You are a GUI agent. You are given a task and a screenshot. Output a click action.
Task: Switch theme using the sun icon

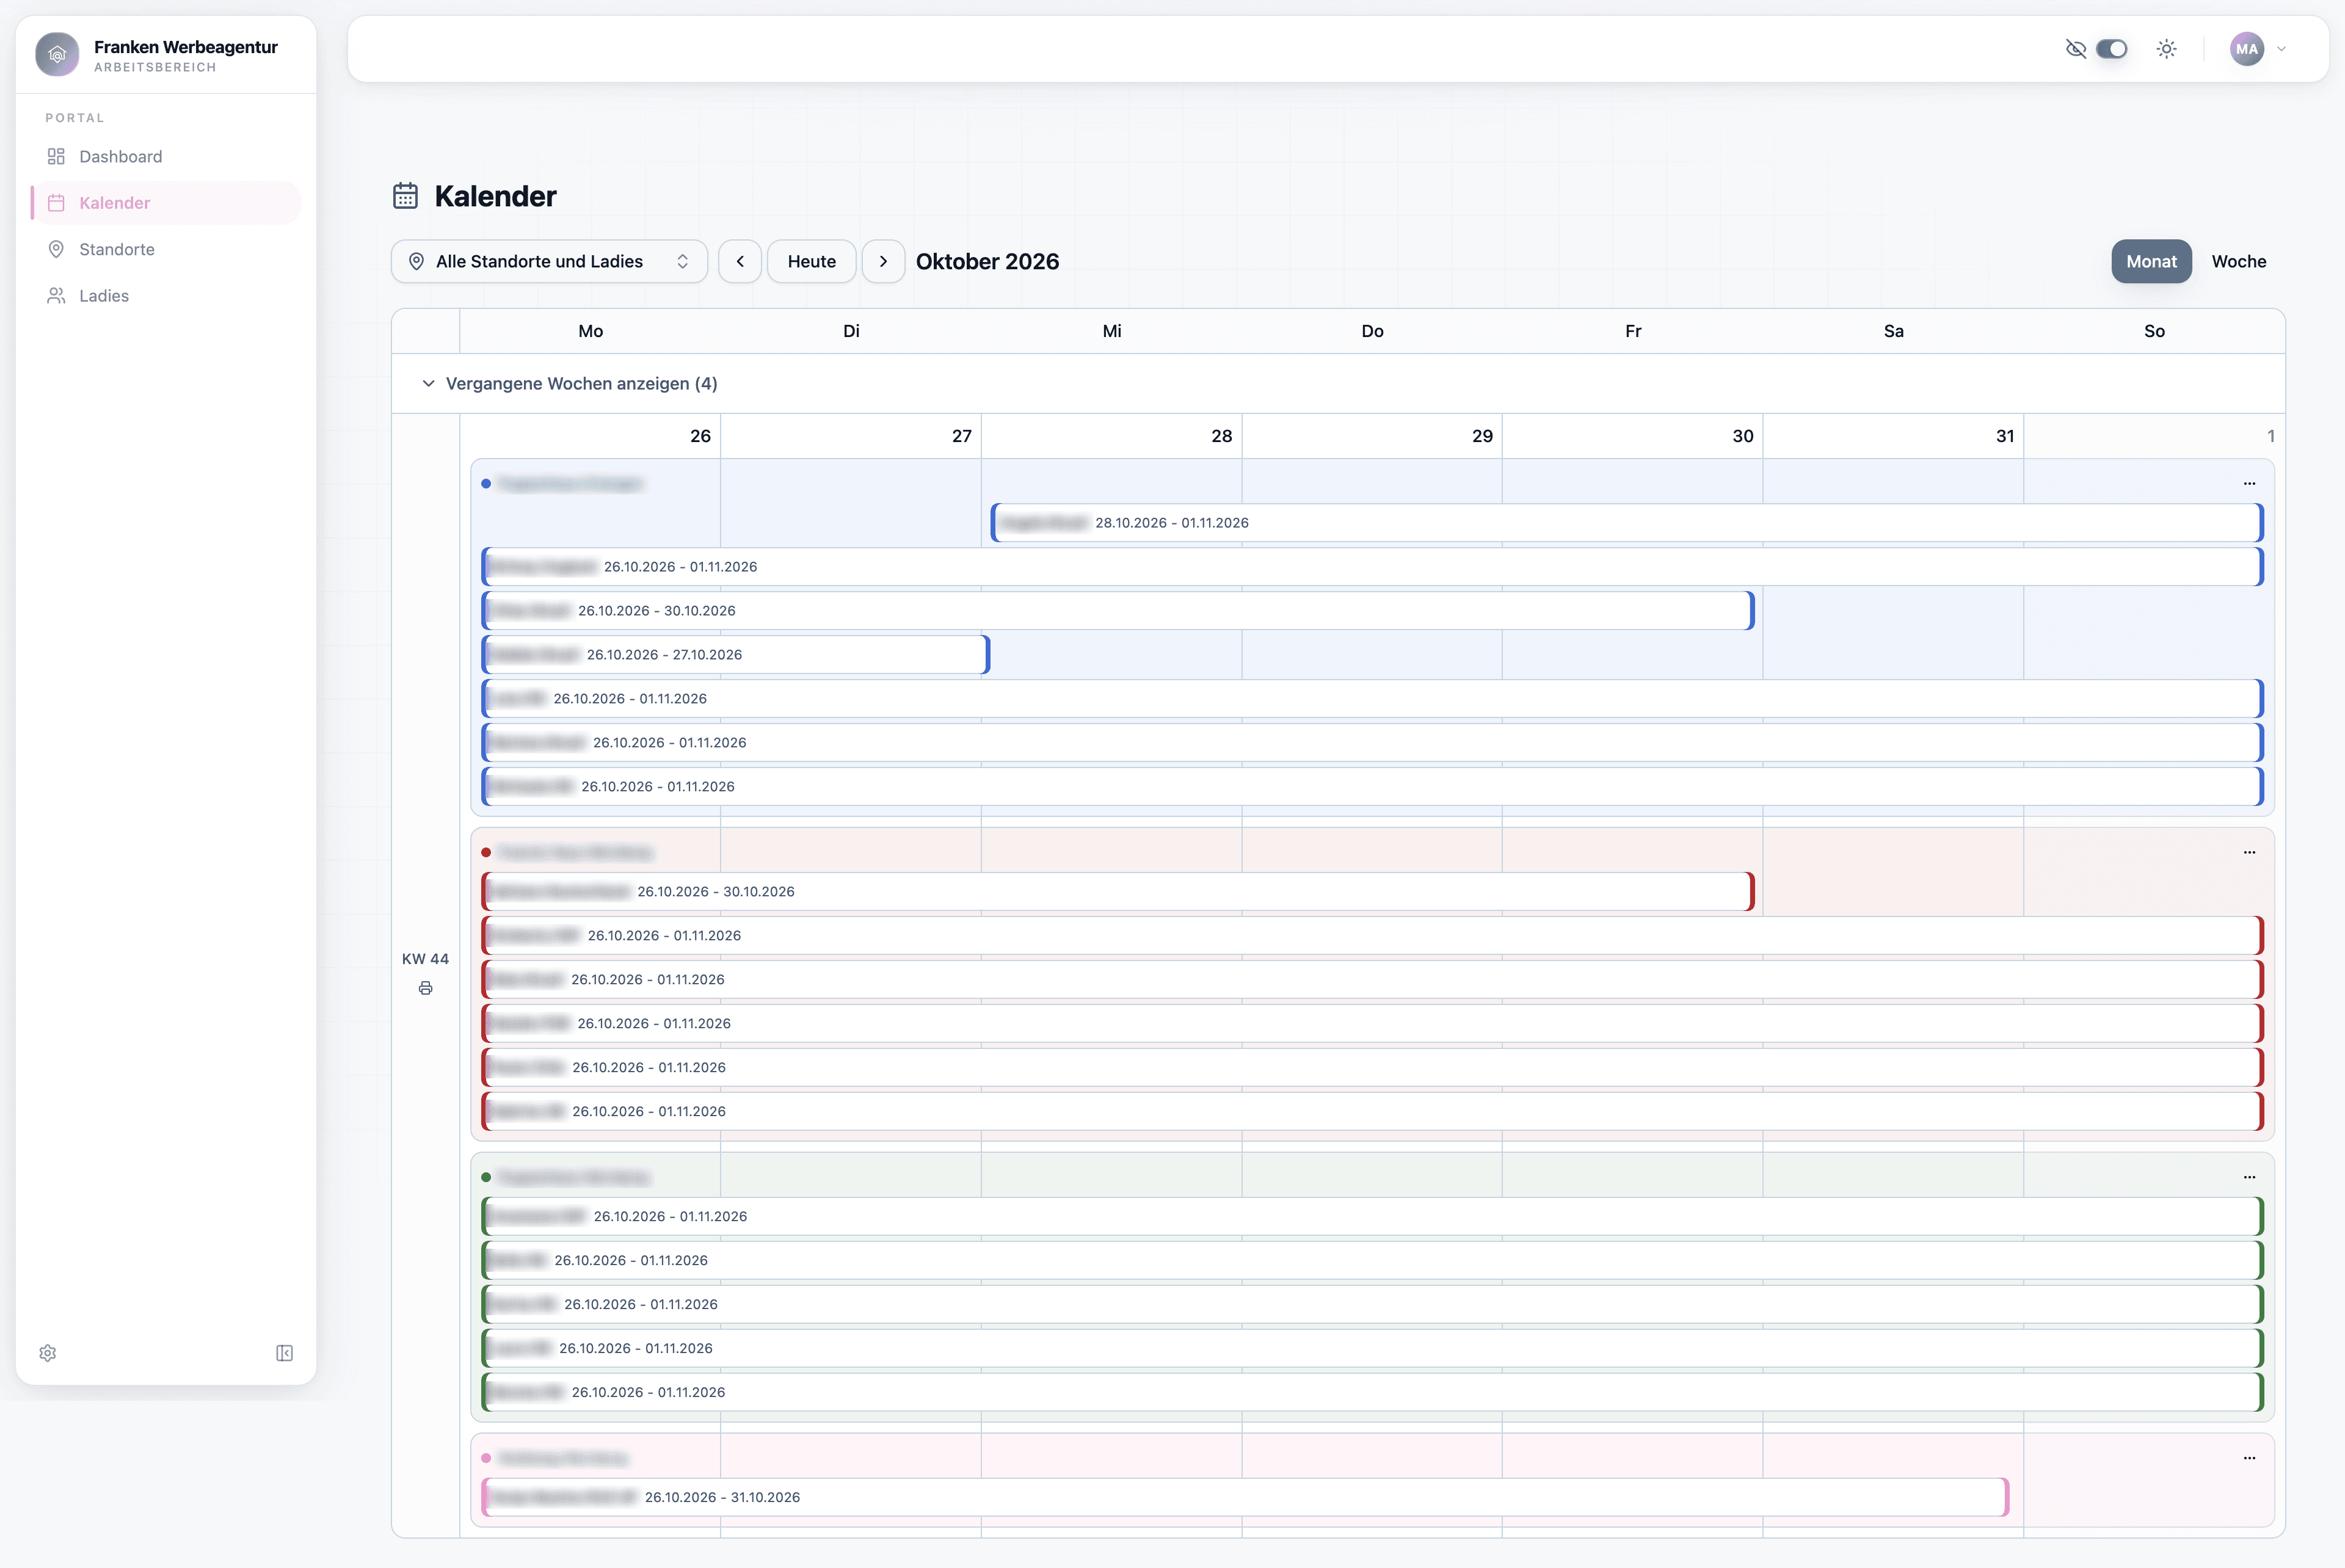pyautogui.click(x=2166, y=49)
